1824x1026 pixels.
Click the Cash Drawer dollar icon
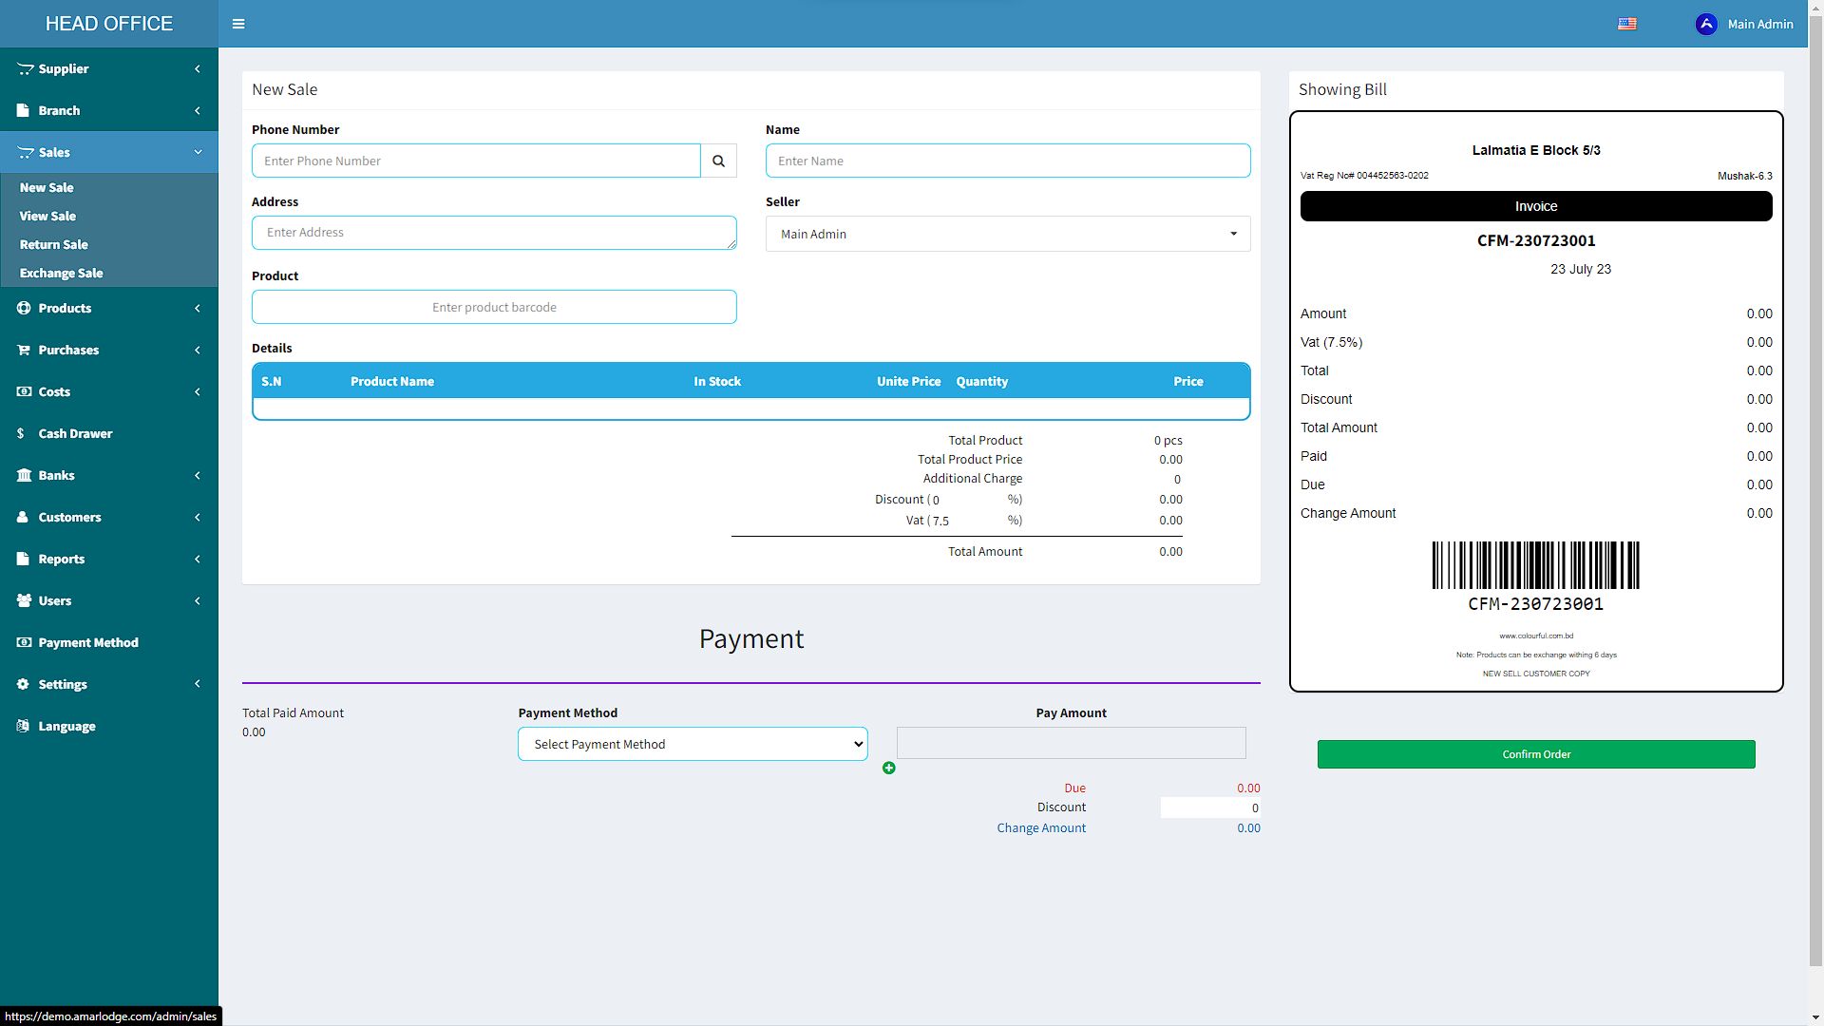21,433
